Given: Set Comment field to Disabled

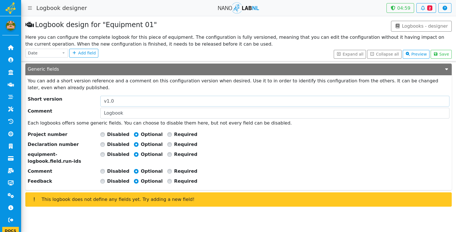Looking at the screenshot, I should pos(103,171).
